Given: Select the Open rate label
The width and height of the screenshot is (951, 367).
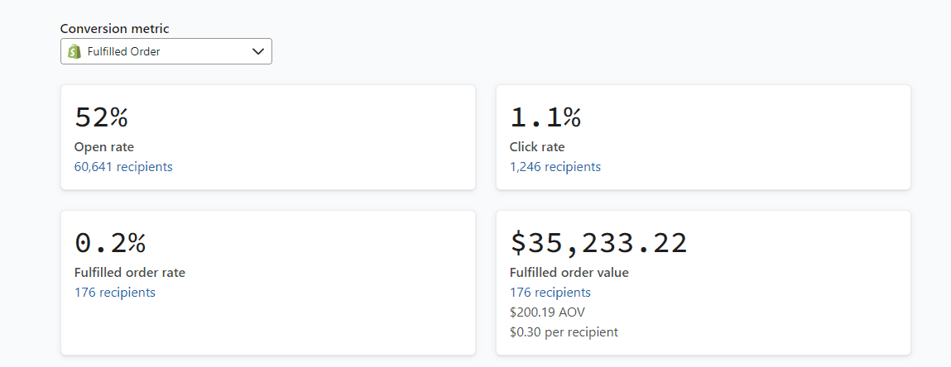Looking at the screenshot, I should coord(104,147).
